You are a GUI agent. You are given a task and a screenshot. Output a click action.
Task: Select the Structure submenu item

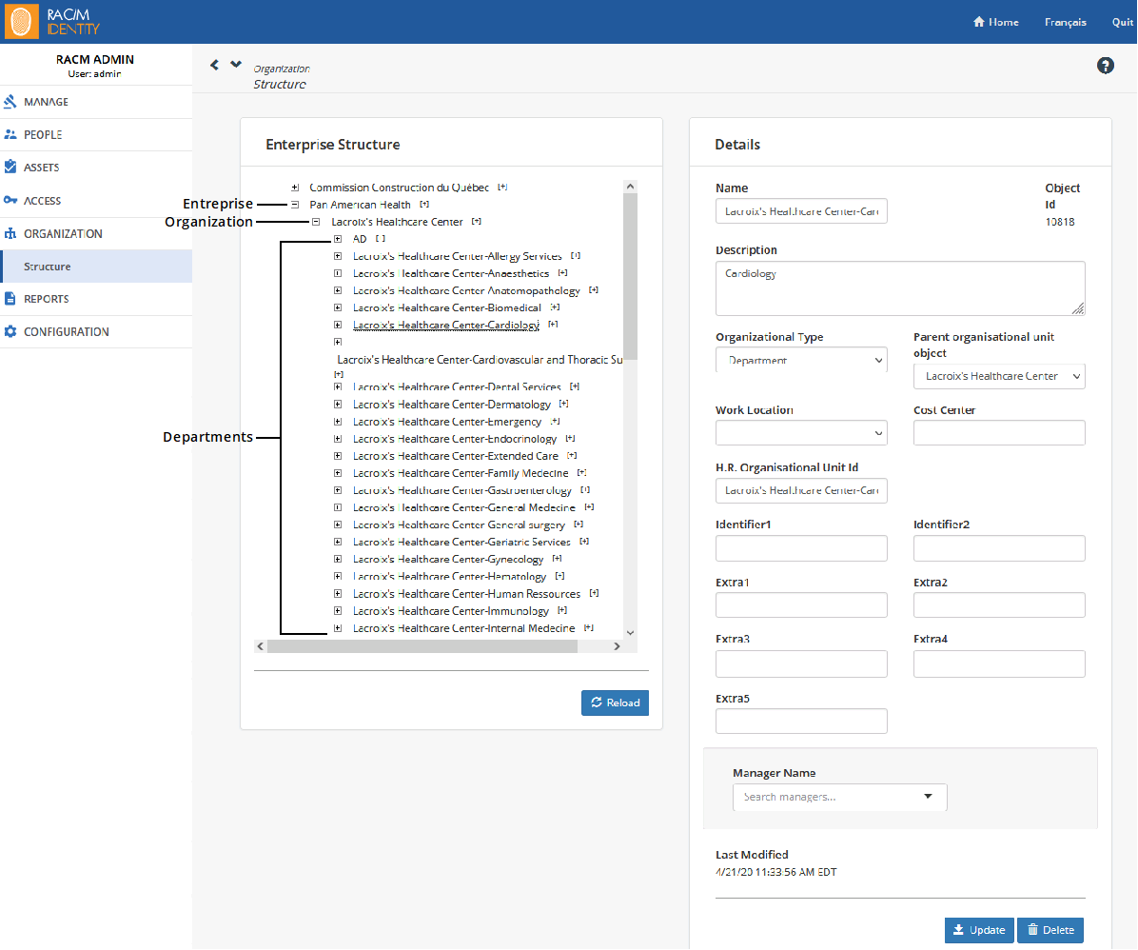(96, 266)
